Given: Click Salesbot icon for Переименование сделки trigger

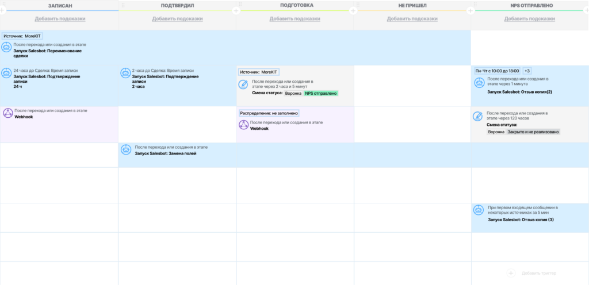Looking at the screenshot, I should (x=6, y=47).
